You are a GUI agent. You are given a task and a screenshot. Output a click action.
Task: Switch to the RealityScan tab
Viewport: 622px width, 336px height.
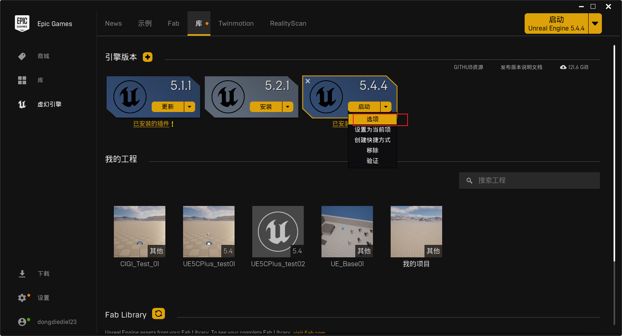[288, 23]
